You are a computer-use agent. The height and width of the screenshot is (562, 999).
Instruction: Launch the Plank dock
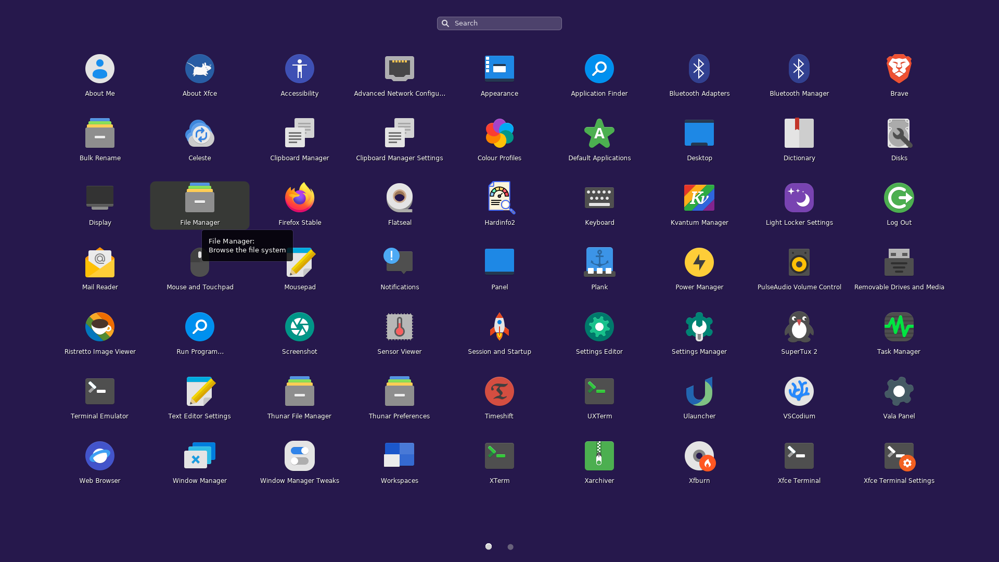tap(599, 270)
